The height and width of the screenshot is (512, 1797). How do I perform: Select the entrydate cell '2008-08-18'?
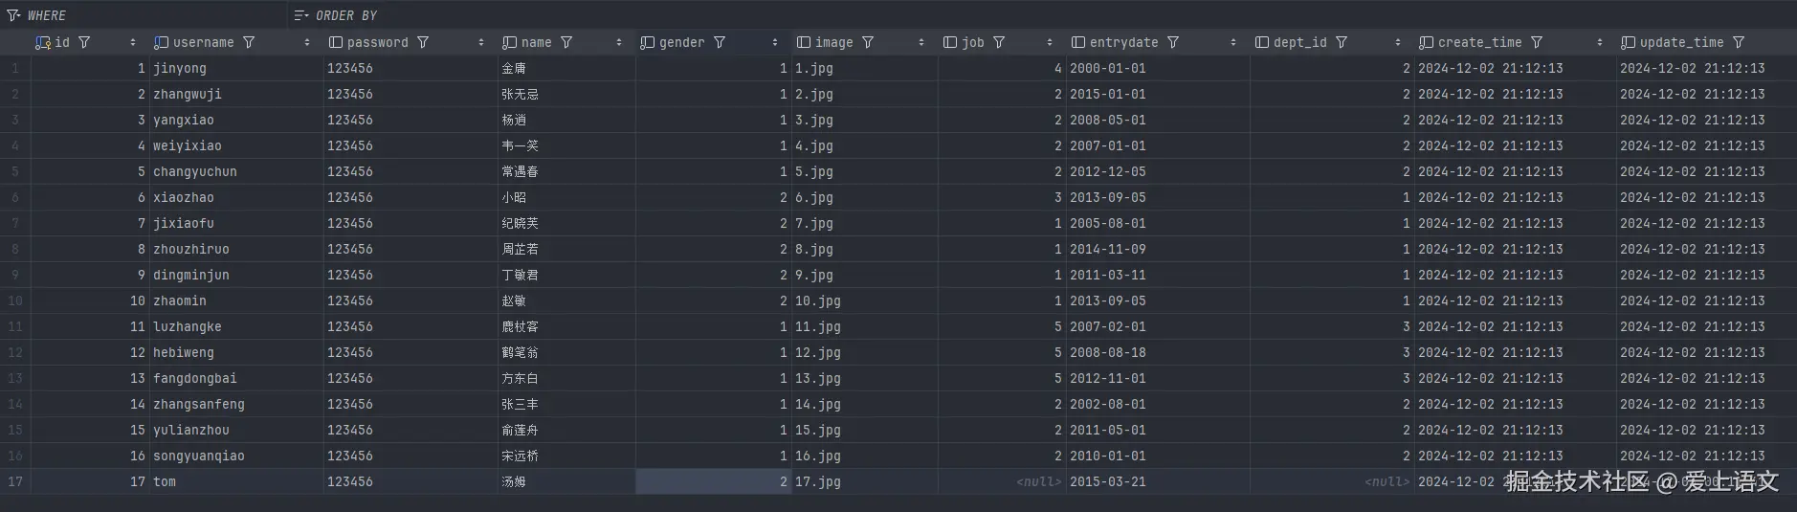pyautogui.click(x=1158, y=352)
